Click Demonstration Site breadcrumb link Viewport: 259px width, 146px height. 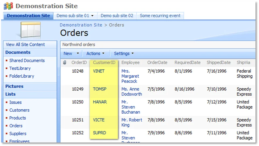point(81,25)
